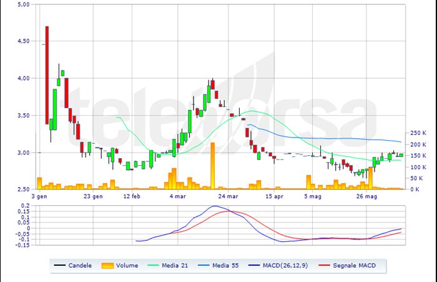
Task: Click the 26 mag date label
Action: [x=366, y=196]
